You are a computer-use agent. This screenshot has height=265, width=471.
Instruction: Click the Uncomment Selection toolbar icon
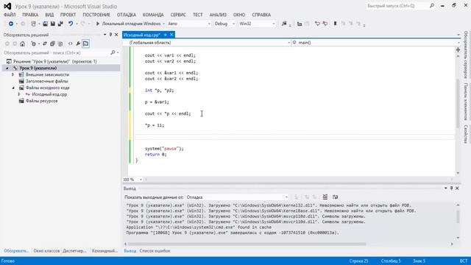(325, 24)
